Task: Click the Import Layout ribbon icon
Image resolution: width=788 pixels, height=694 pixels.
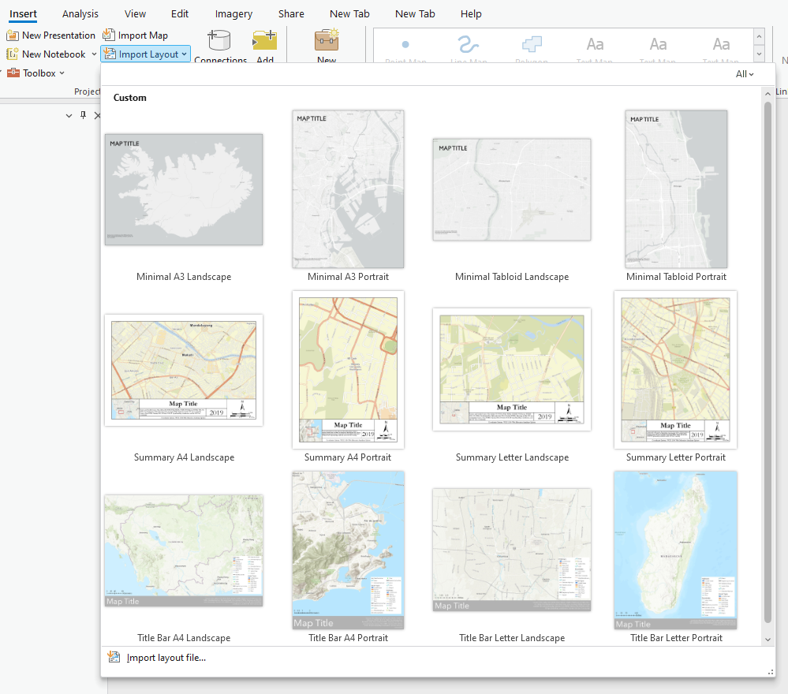Action: (144, 54)
